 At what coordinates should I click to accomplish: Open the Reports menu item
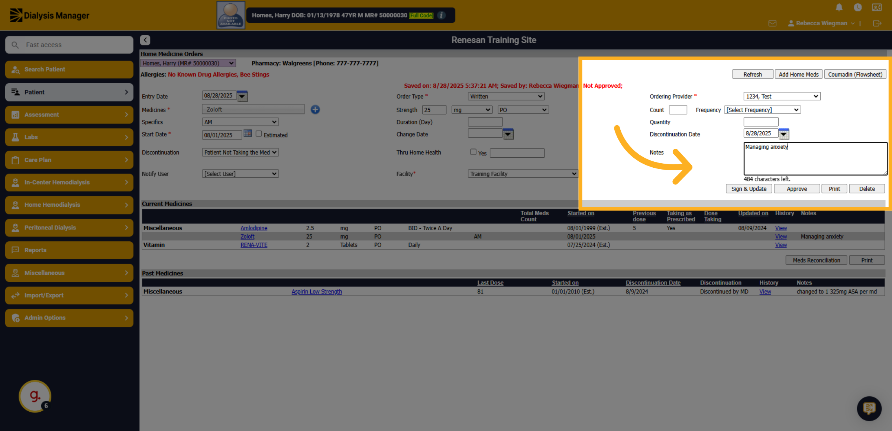coord(69,250)
